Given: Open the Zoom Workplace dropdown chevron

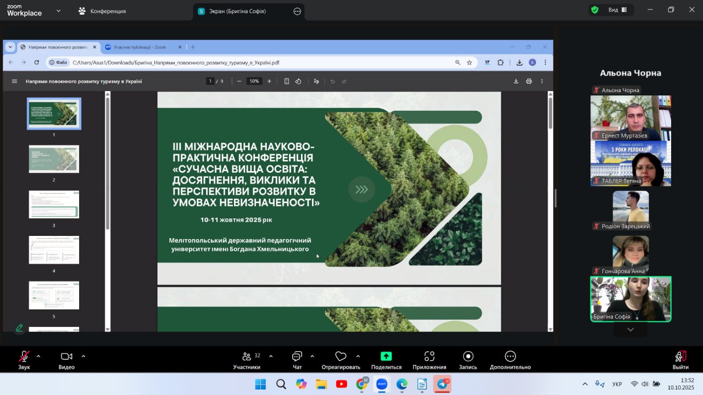Looking at the screenshot, I should click(58, 10).
